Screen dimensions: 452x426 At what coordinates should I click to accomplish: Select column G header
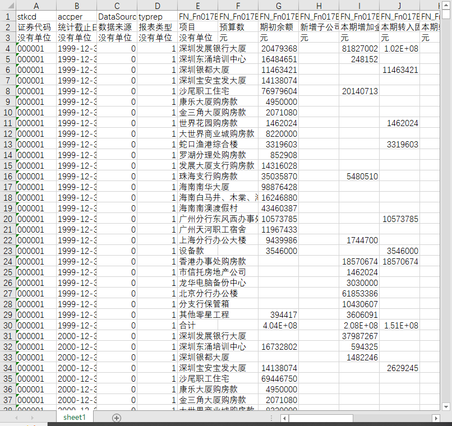(278, 6)
